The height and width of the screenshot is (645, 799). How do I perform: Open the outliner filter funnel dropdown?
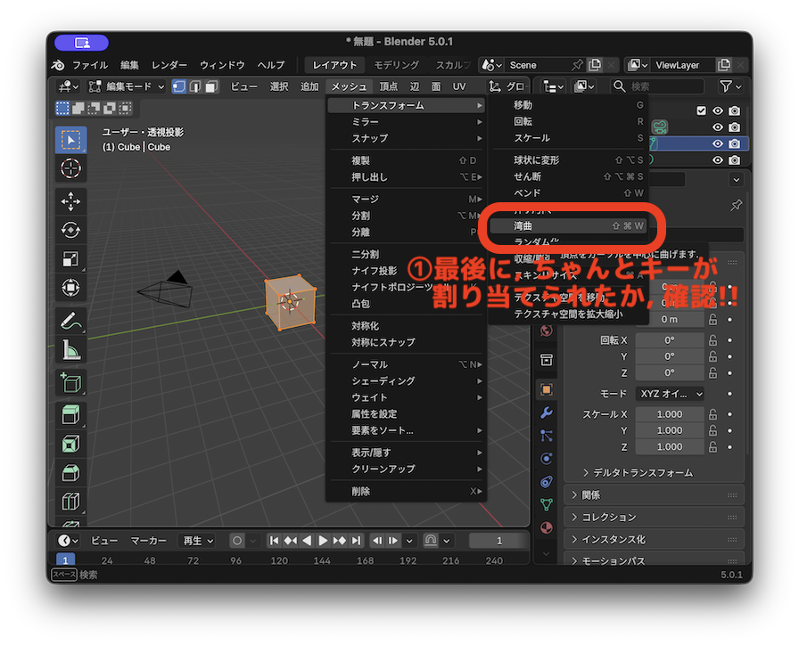(x=730, y=86)
